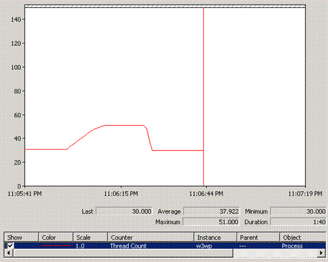Image resolution: width=328 pixels, height=262 pixels.
Task: Sort by the Instance column header
Action: (x=216, y=238)
